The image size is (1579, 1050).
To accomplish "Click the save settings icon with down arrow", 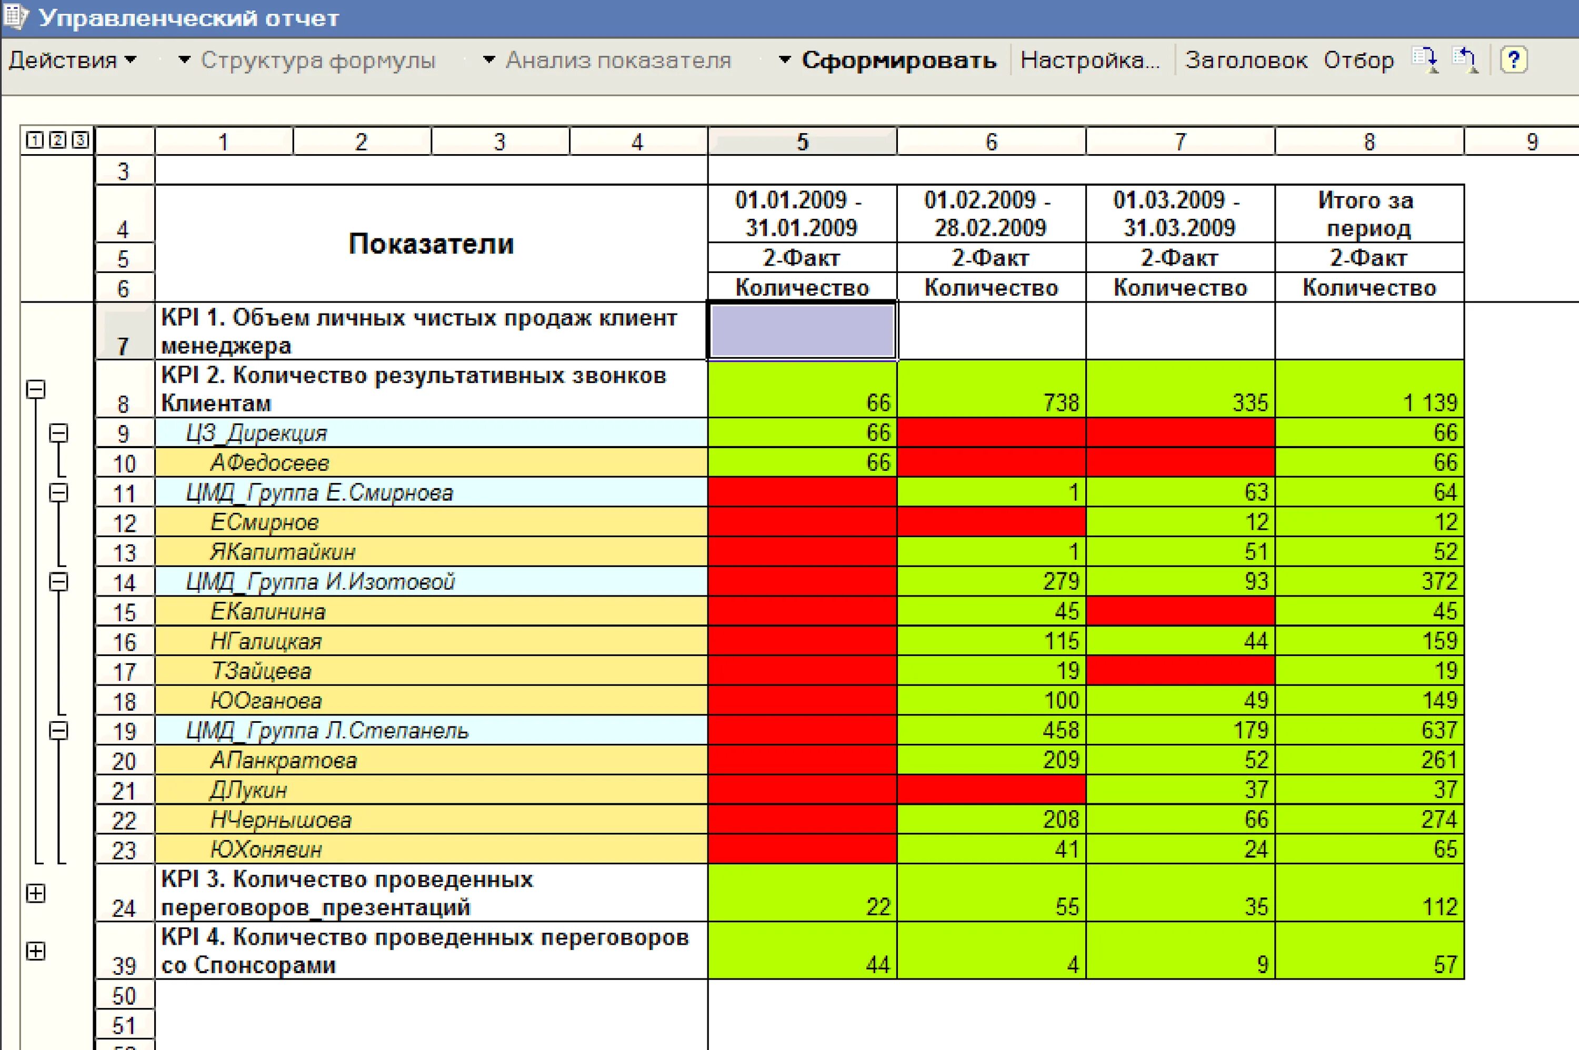I will click(x=1424, y=59).
